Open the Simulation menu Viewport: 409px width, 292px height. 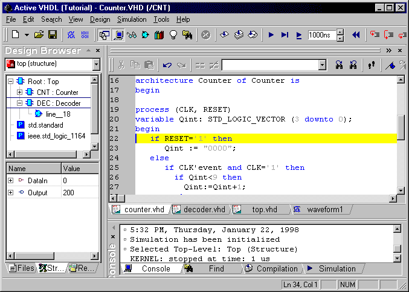coord(132,19)
